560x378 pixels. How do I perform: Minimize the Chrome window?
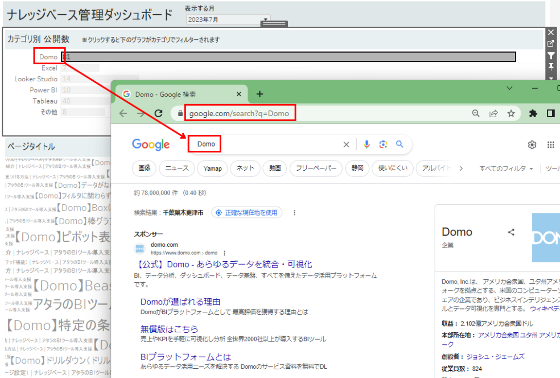[x=535, y=88]
